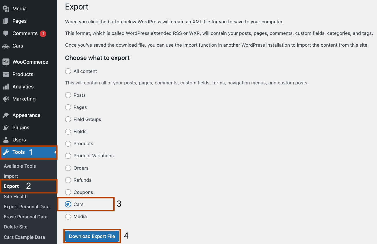Open the Import submenu item
The width and height of the screenshot is (377, 244).
coord(11,176)
